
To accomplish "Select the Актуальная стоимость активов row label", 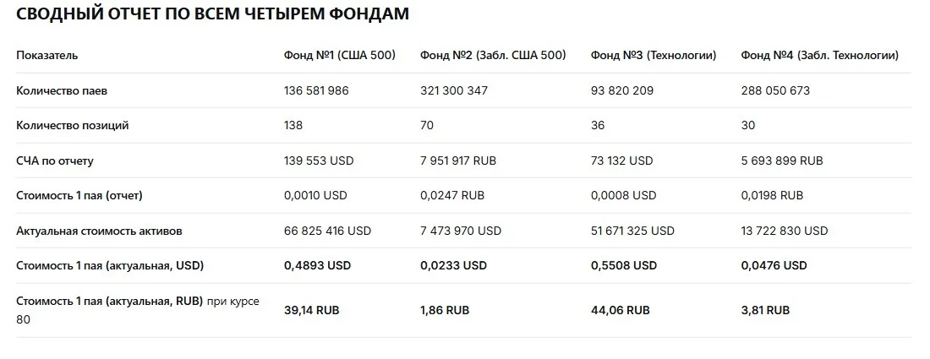I will coord(99,231).
